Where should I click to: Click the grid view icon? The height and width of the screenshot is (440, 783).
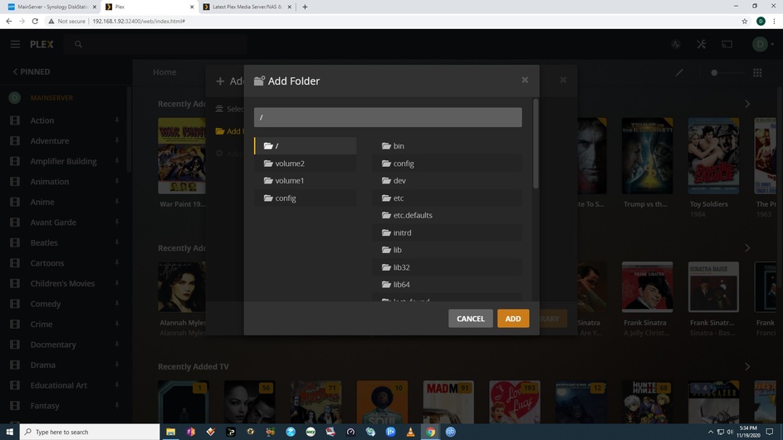coord(757,72)
